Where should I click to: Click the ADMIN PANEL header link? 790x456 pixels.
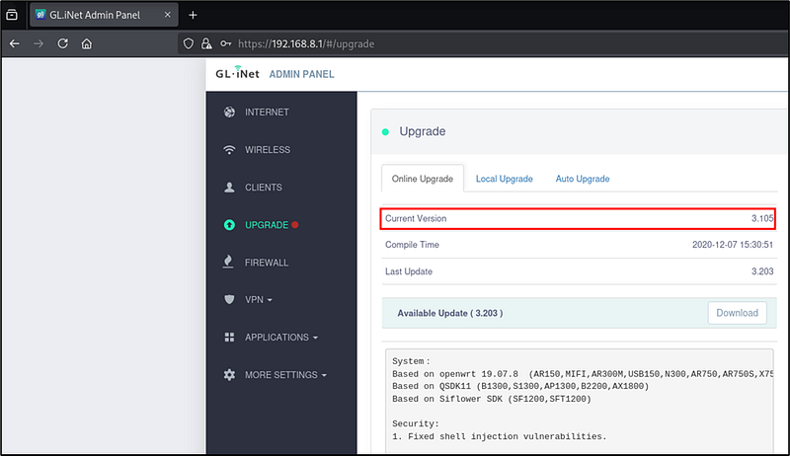point(301,74)
